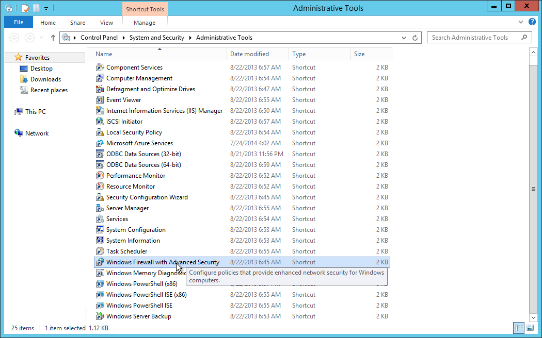Go up one folder level arrow
Screen dimensions: 542x338
pyautogui.click(x=53, y=38)
